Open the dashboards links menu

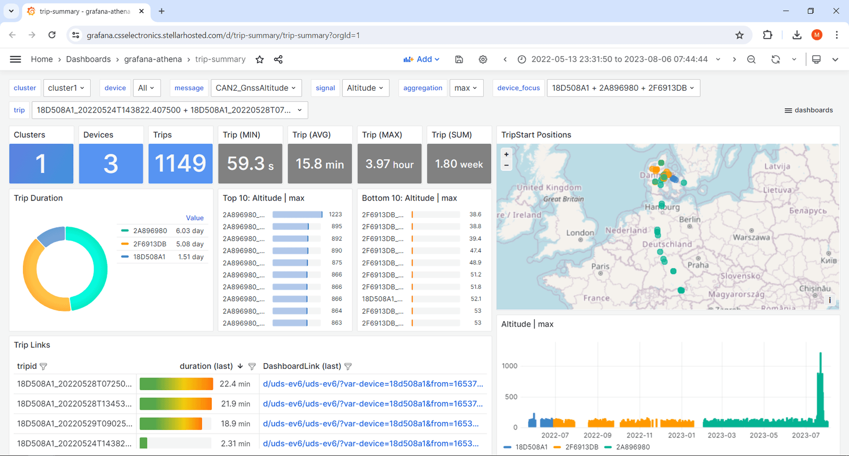[x=809, y=110]
